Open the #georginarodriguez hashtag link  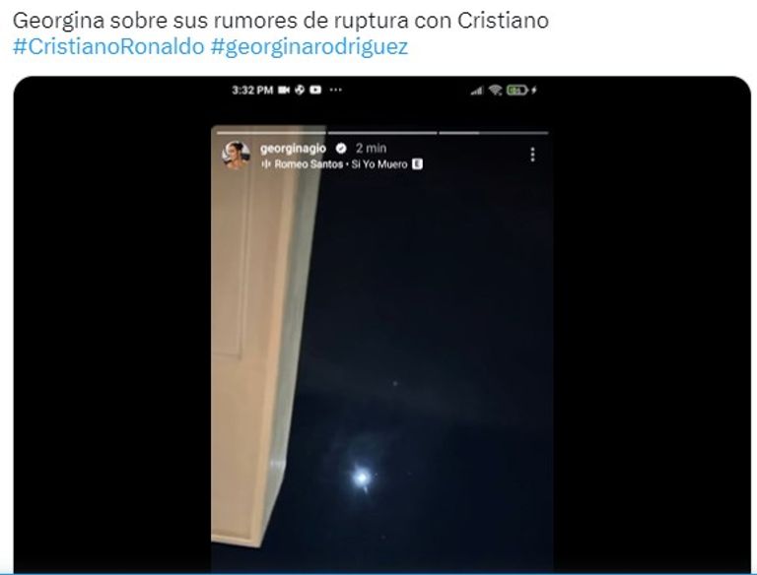(310, 47)
